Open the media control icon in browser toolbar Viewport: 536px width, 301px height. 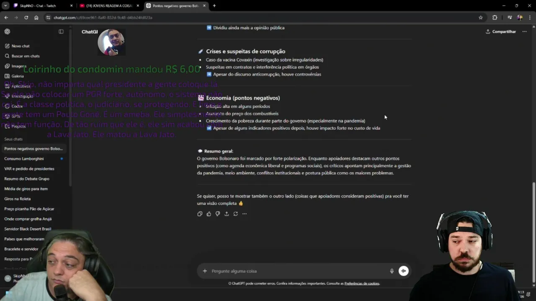510,18
